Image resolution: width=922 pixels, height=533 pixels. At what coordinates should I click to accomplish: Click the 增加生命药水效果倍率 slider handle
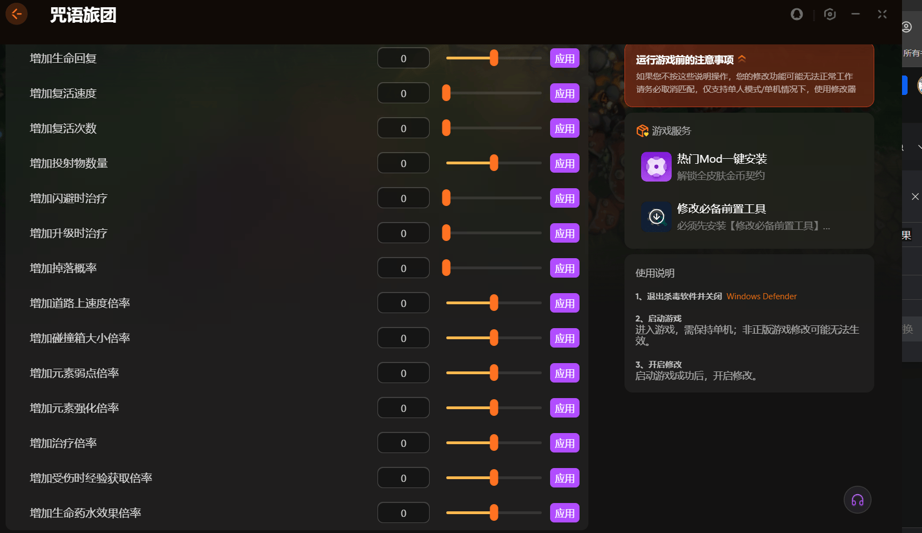click(x=493, y=512)
